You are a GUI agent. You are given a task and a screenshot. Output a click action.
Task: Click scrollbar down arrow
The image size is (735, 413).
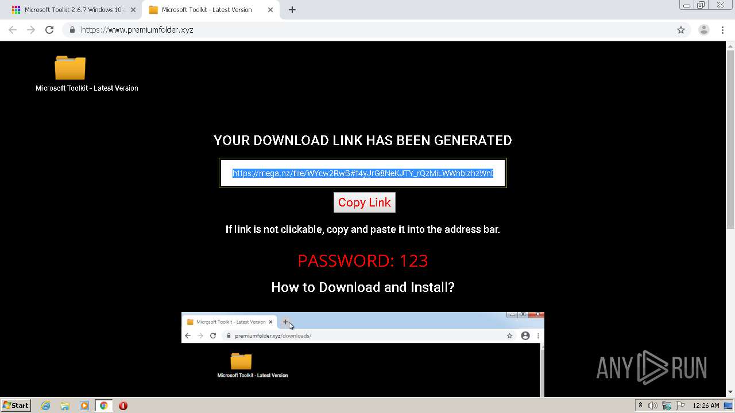coord(730,392)
